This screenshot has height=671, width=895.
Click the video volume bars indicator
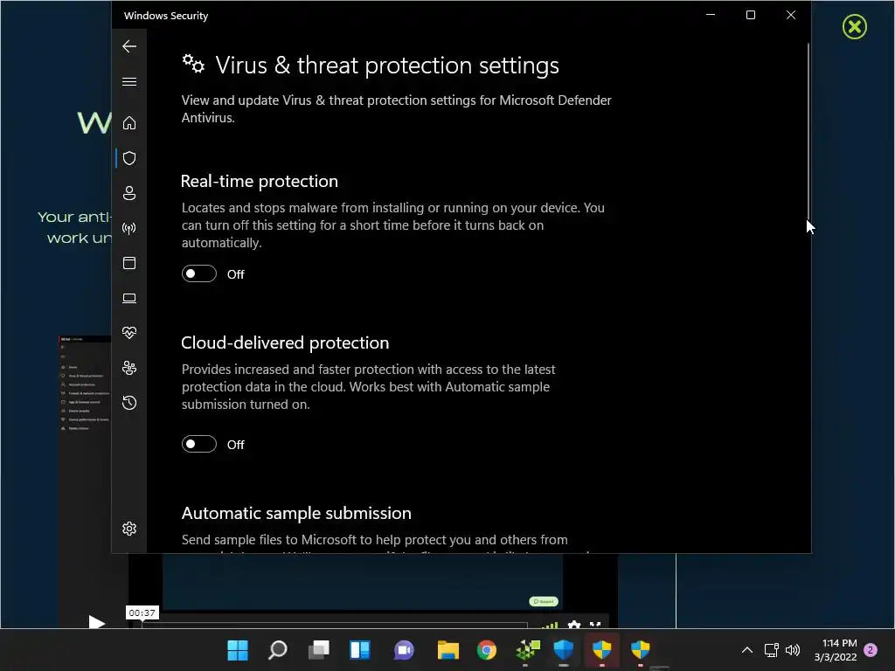tap(549, 626)
